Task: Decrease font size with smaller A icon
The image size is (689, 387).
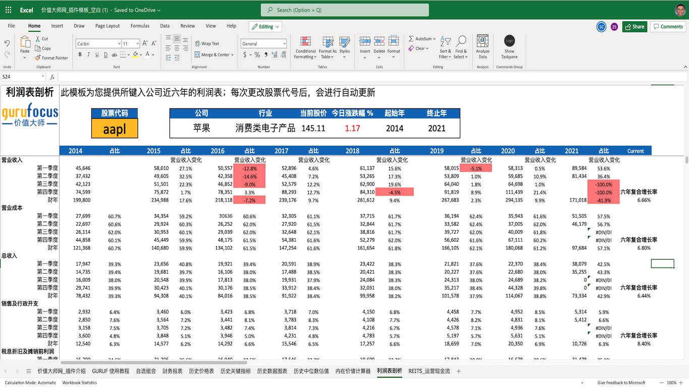Action: (154, 43)
